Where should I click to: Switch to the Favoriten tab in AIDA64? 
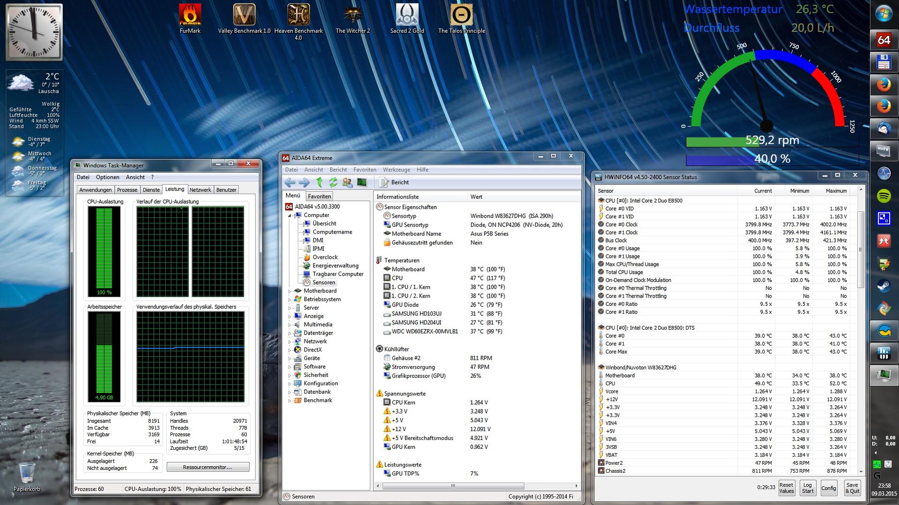point(319,197)
